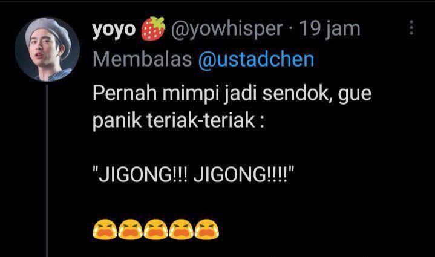Click the first JIGONG!!! shout word
This screenshot has width=435, height=257.
(x=140, y=175)
